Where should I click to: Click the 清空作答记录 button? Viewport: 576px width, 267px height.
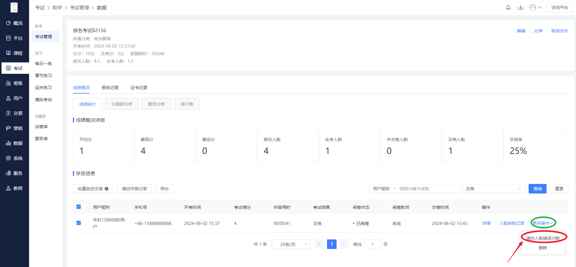point(134,189)
